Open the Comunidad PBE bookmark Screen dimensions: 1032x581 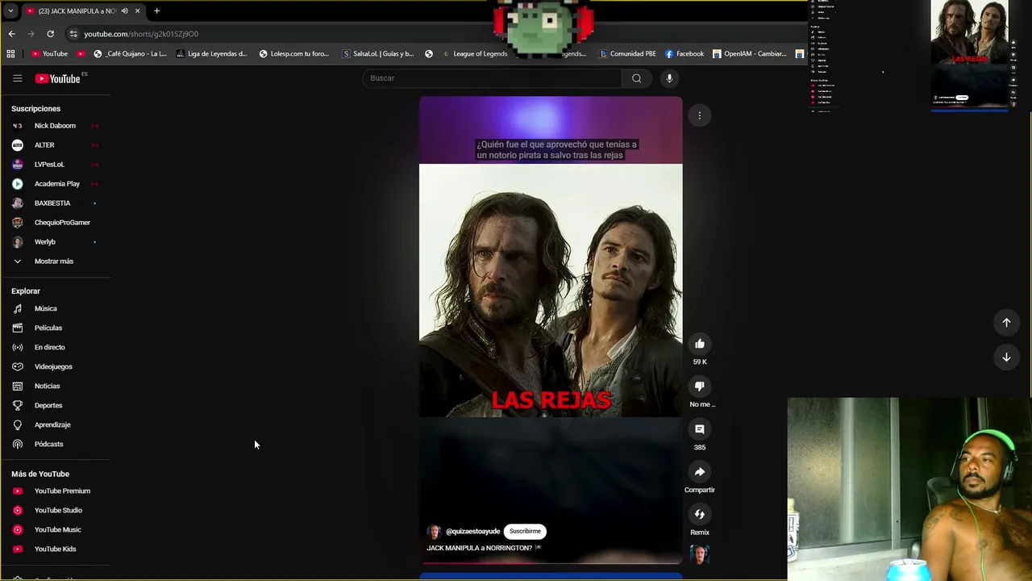[x=628, y=54]
